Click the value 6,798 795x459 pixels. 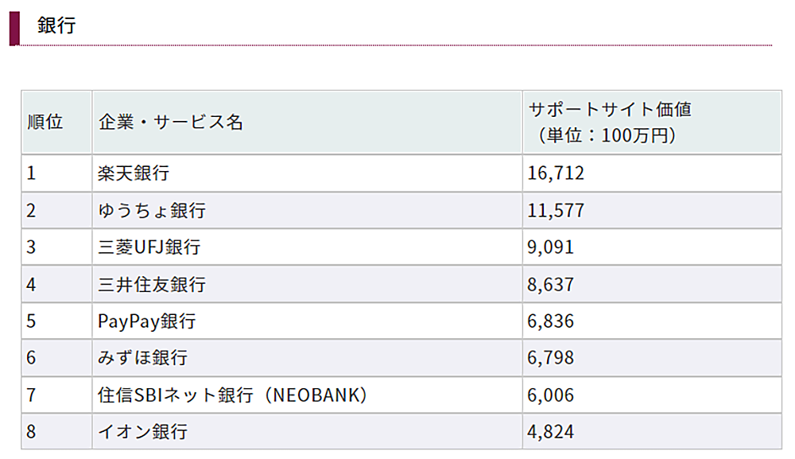click(550, 358)
